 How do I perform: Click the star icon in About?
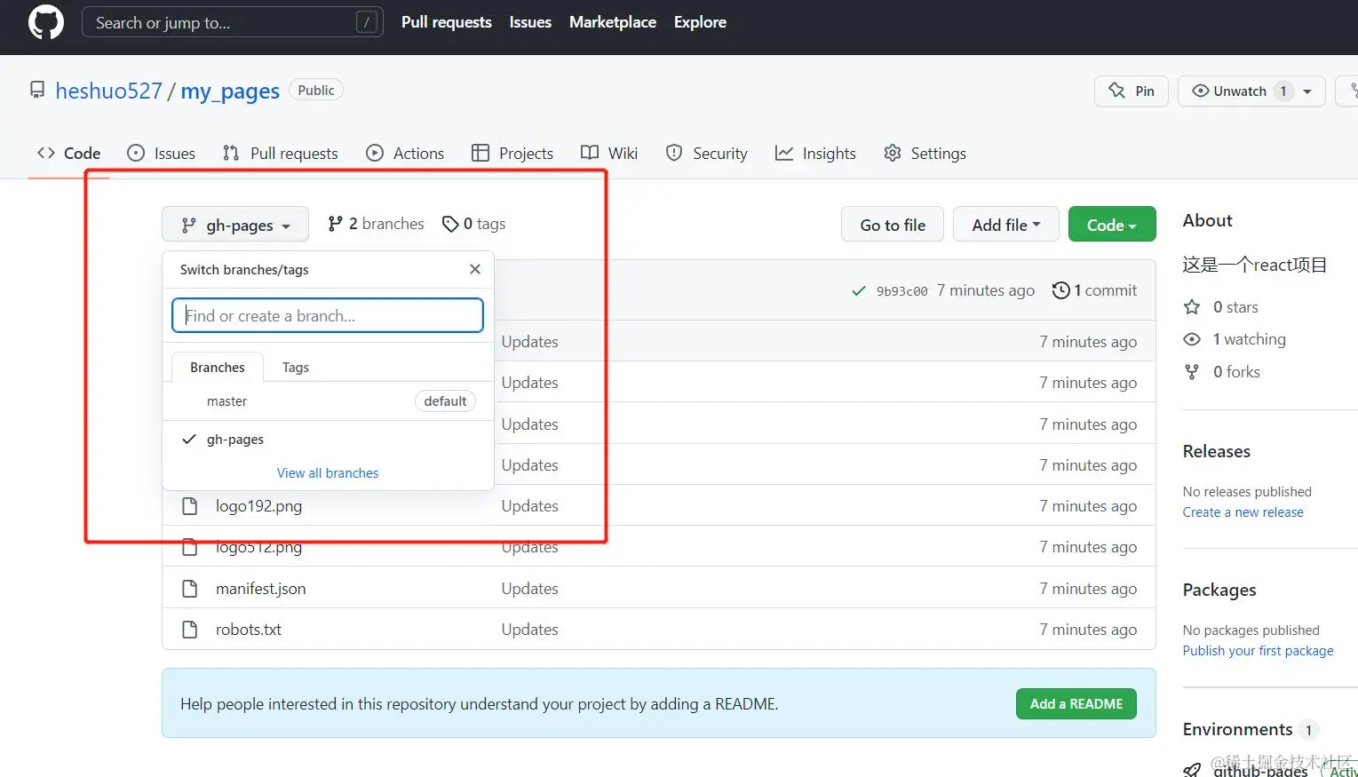(1192, 307)
